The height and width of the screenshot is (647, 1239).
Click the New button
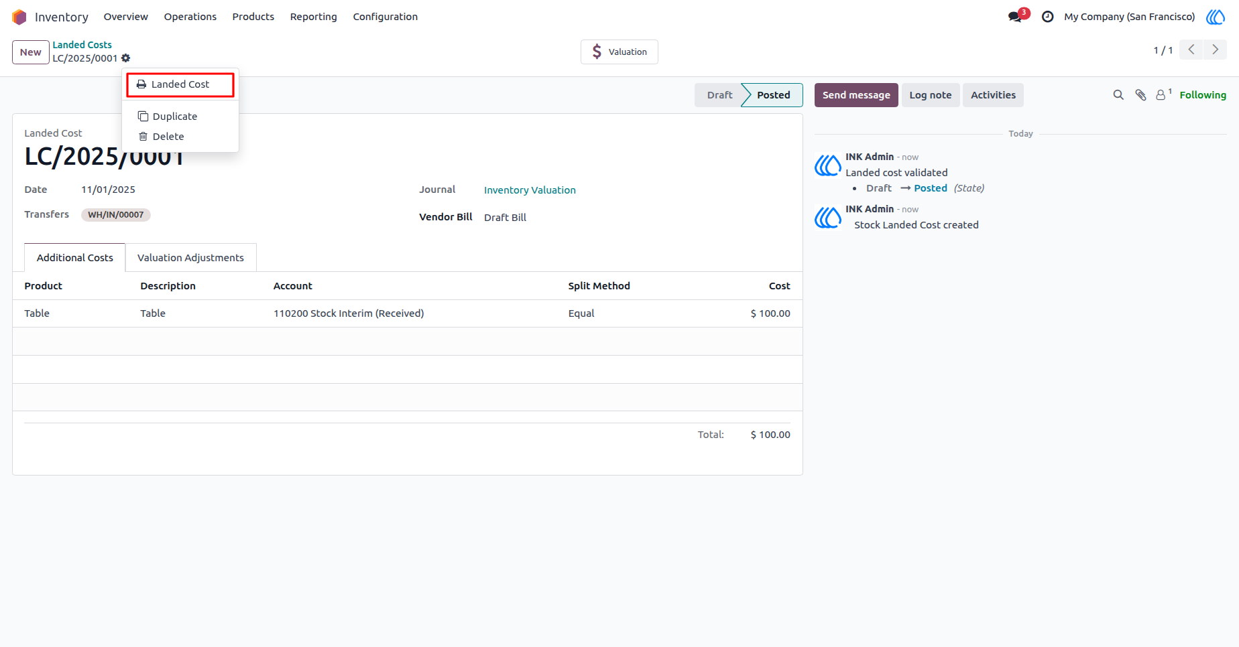point(31,52)
